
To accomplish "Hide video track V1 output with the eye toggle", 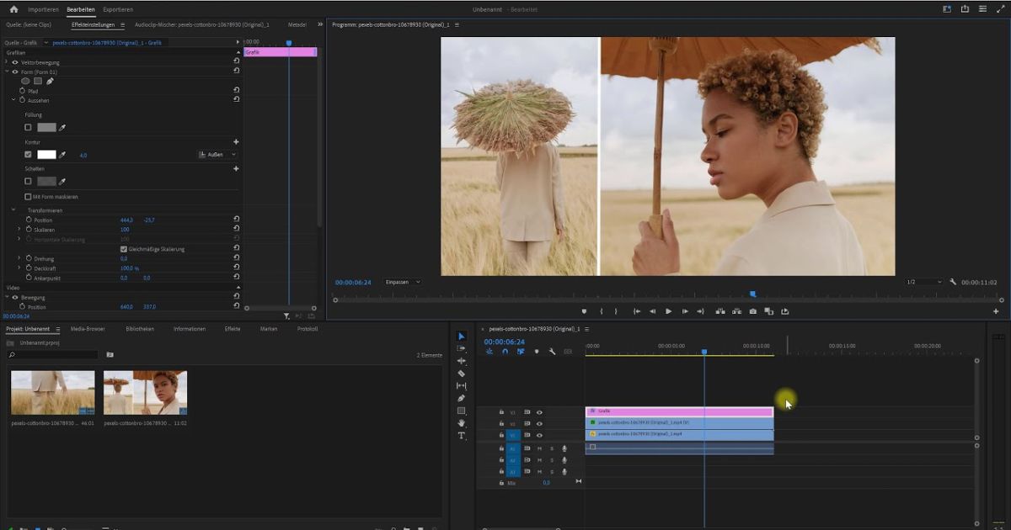I will point(540,435).
